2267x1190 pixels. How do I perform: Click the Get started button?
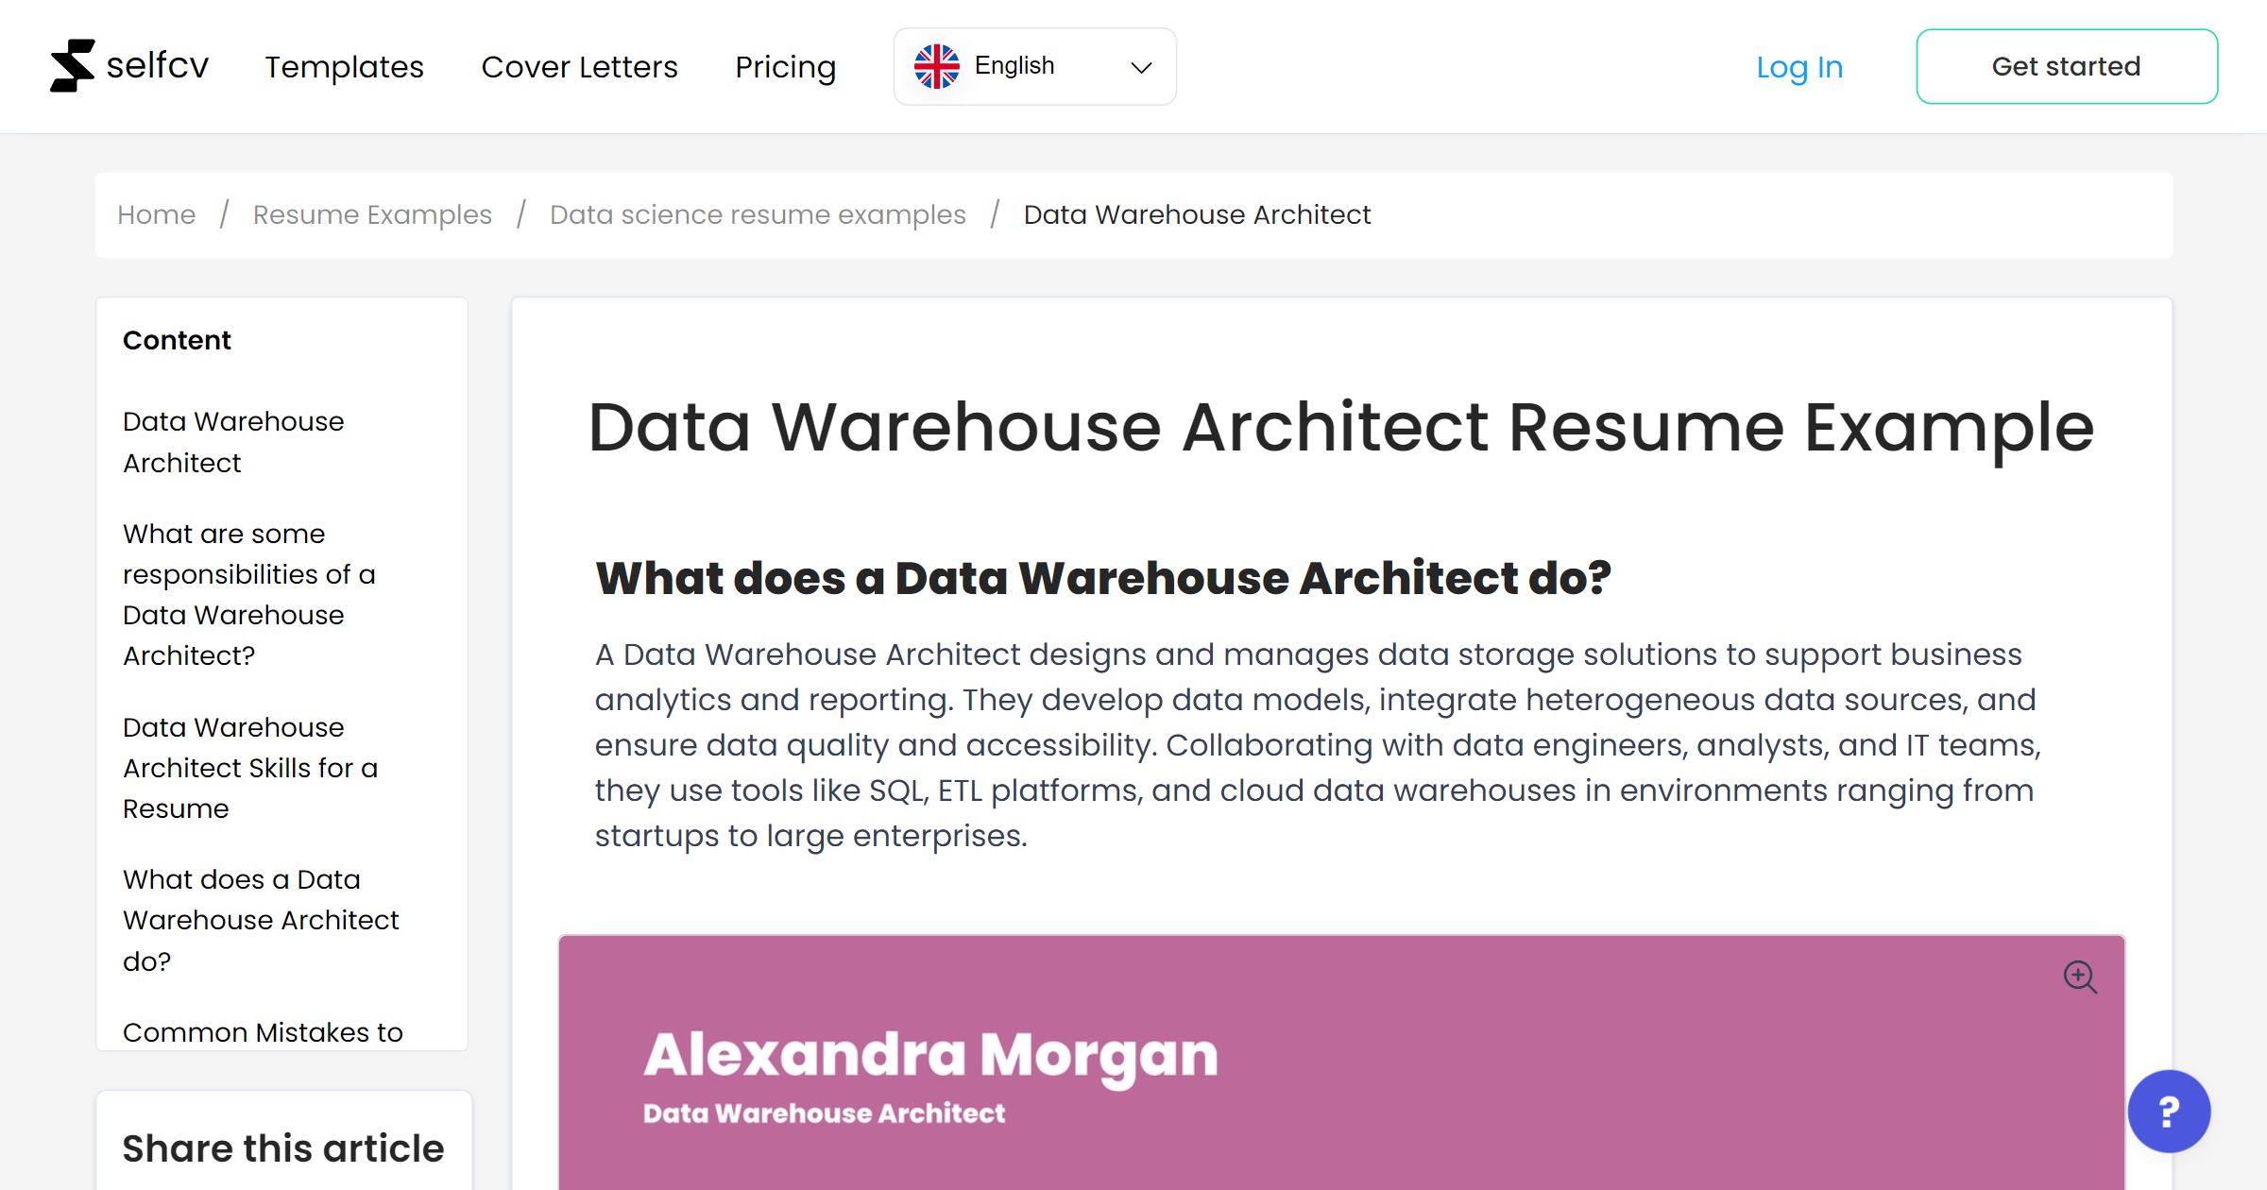2067,65
